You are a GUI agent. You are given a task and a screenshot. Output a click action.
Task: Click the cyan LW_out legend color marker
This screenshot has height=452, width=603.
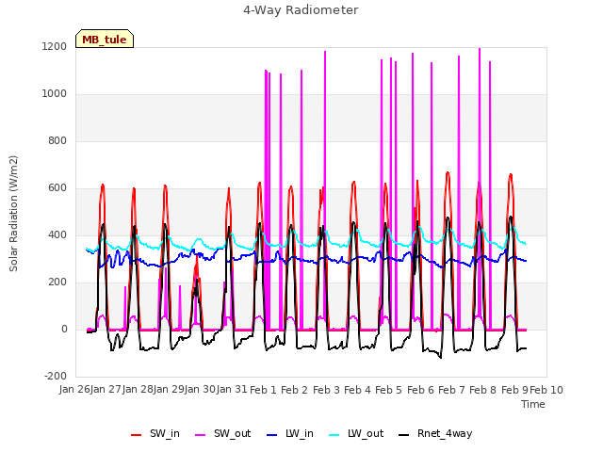click(x=334, y=435)
